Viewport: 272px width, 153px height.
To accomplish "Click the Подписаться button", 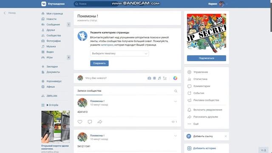I will coord(207,58).
